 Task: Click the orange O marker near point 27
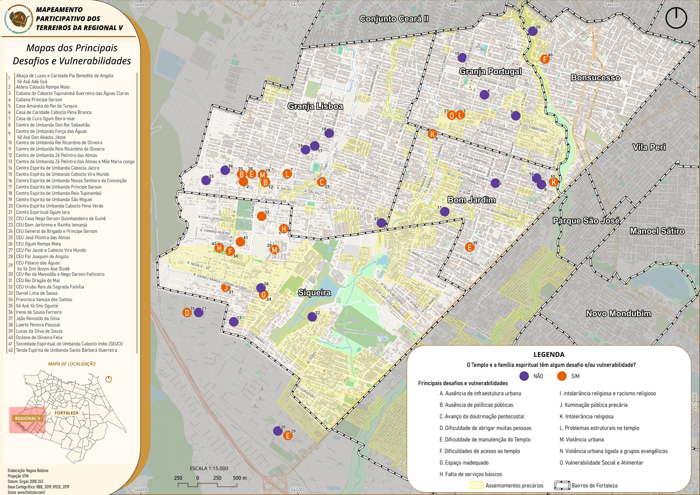coord(451,116)
